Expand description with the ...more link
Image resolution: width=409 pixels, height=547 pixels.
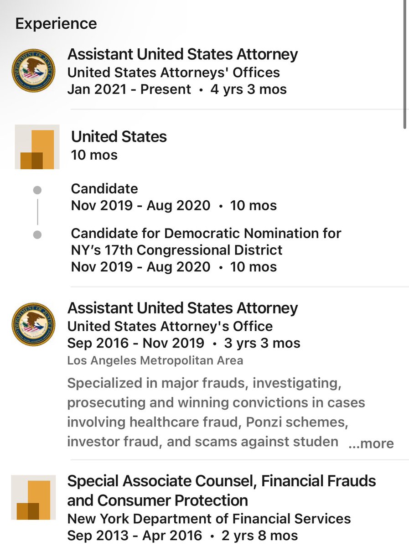pos(371,443)
